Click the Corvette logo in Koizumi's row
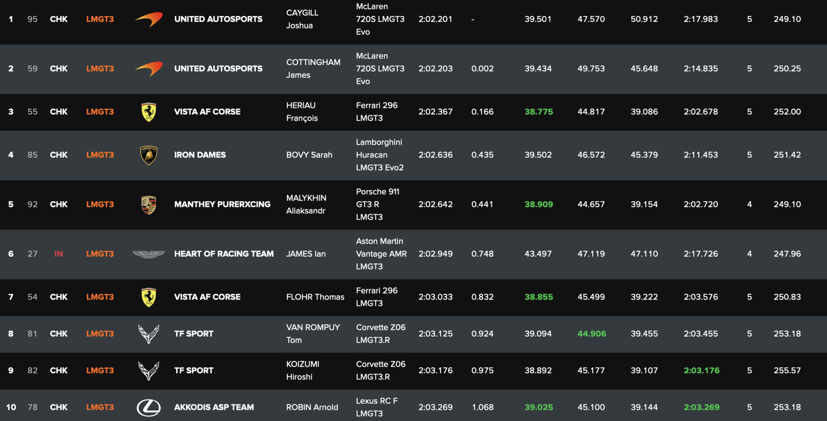 [149, 370]
